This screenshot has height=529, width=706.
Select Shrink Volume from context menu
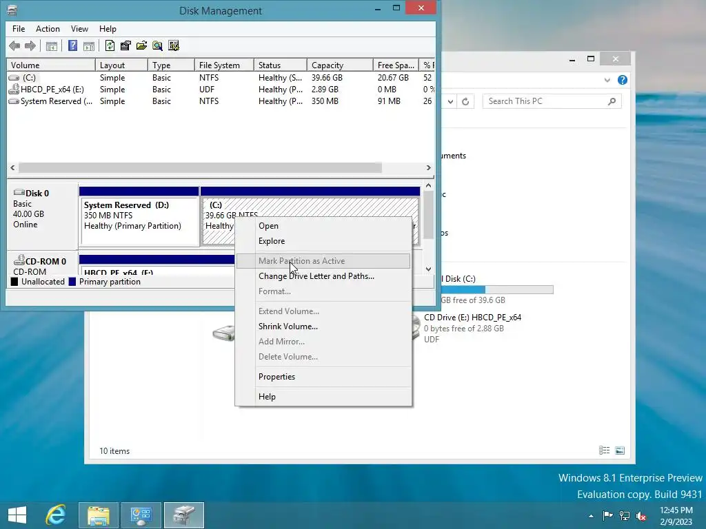[323, 326]
